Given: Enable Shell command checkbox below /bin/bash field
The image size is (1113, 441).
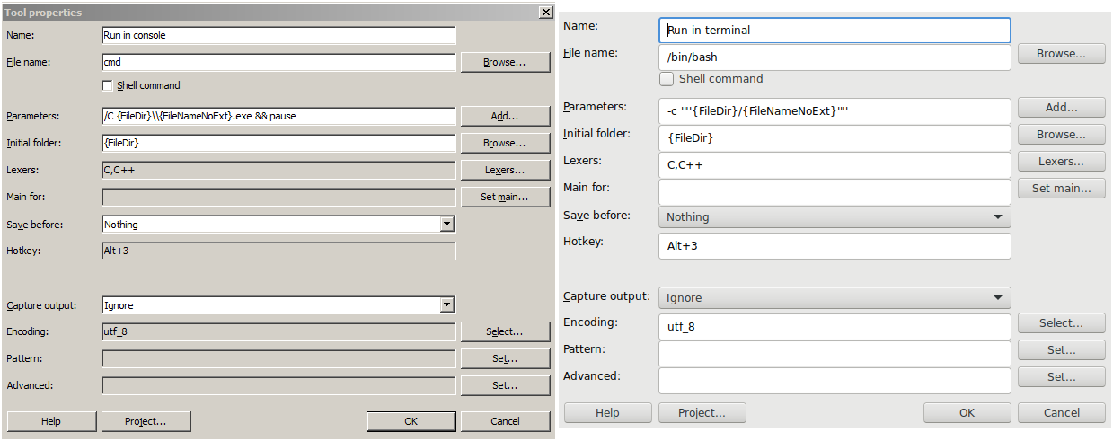Looking at the screenshot, I should 667,79.
